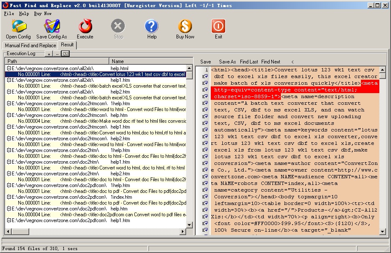Open the File menu
The image size is (391, 253).
coord(8,13)
